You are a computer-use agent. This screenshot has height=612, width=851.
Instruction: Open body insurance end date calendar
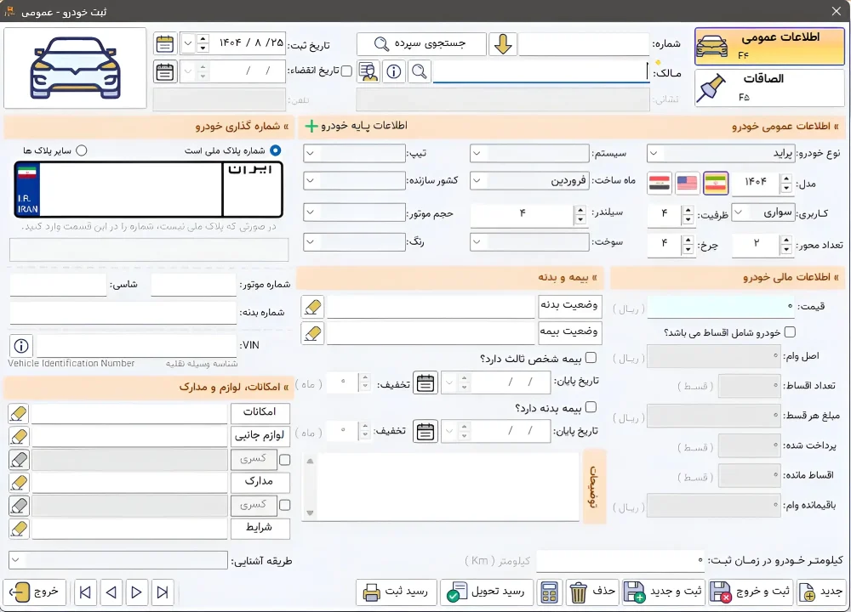[425, 432]
